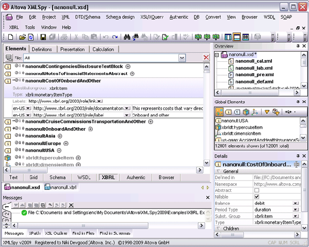309x247 pixels.
Task: Switch to the Text view tab
Action: (x=13, y=178)
